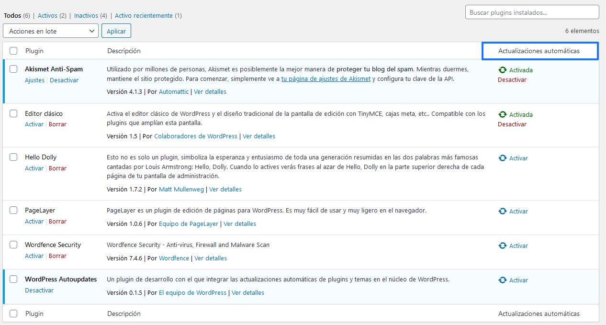
Task: Click the Activada status for Editor clásico
Action: [x=521, y=114]
